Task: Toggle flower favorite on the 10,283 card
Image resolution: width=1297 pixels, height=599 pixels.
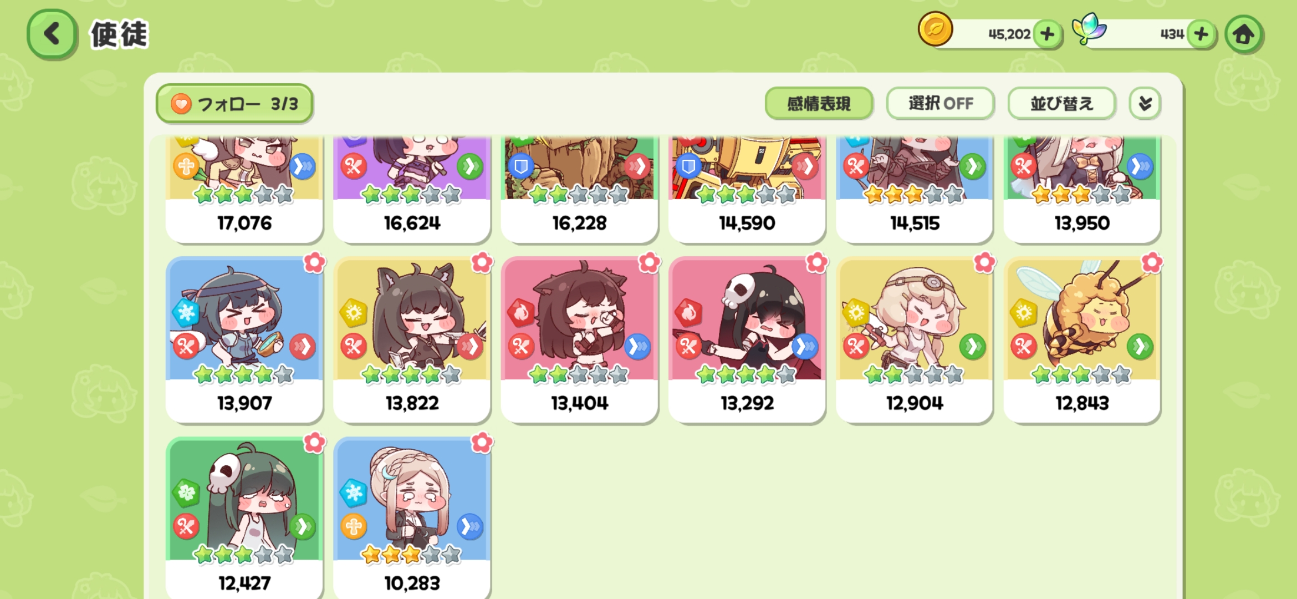Action: (482, 443)
